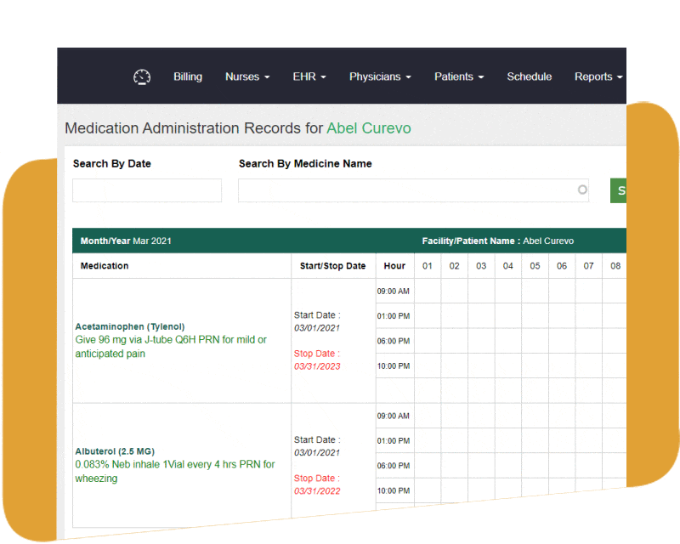The image size is (680, 544).
Task: Click Albuterol 01:00 PM cell for day 03
Action: (x=481, y=440)
